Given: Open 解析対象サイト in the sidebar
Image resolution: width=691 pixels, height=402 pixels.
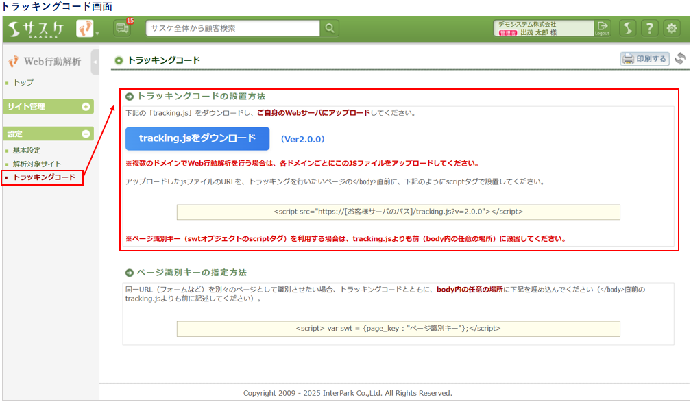Looking at the screenshot, I should [37, 164].
